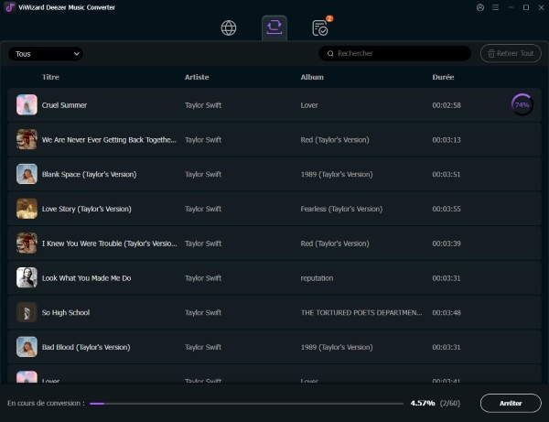Open the converted history tab with badge

click(320, 27)
